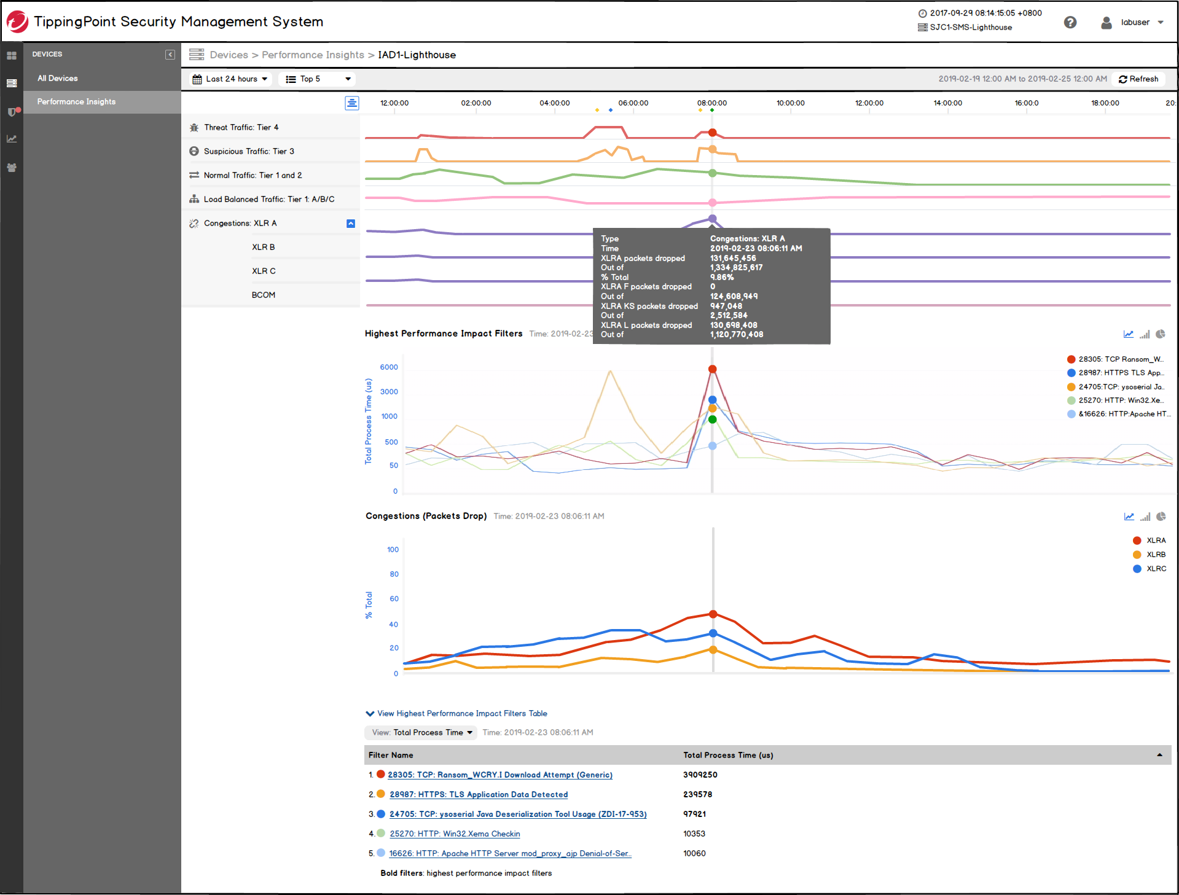The width and height of the screenshot is (1179, 895).
Task: Open the Top 5 dropdown
Action: 318,79
